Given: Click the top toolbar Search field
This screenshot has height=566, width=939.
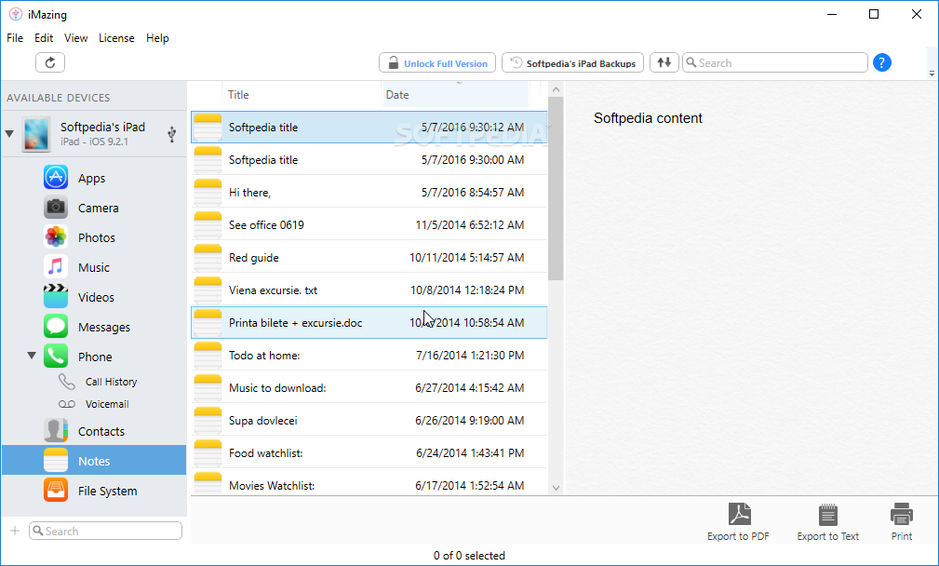Looking at the screenshot, I should pyautogui.click(x=775, y=62).
